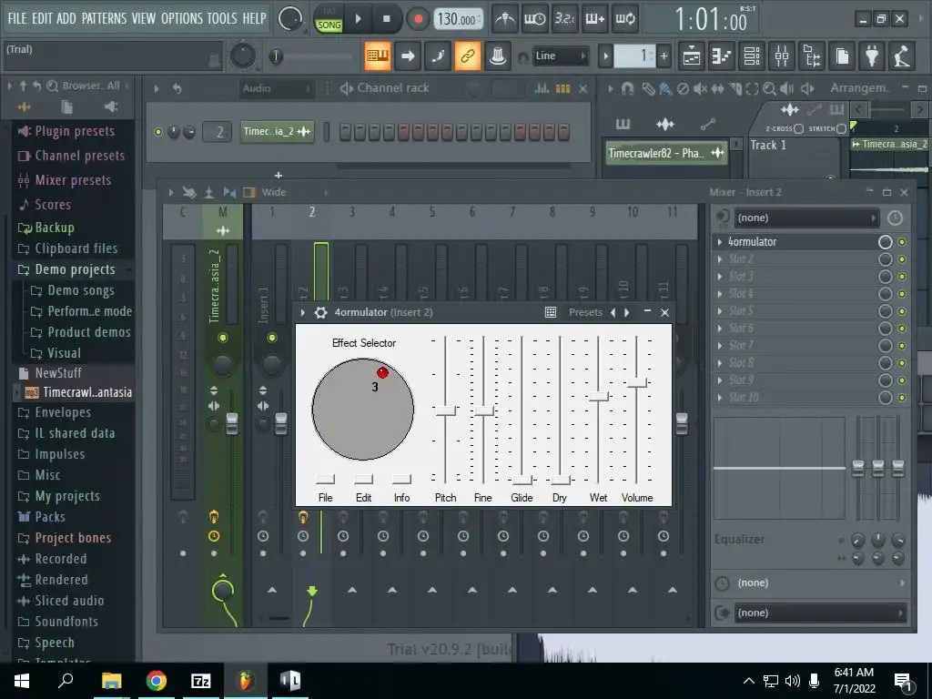This screenshot has width=932, height=699.
Task: Open the ADD menu
Action: pos(66,18)
